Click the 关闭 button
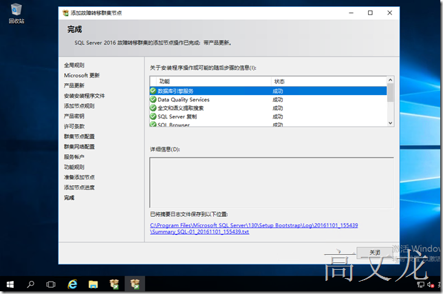 point(375,252)
